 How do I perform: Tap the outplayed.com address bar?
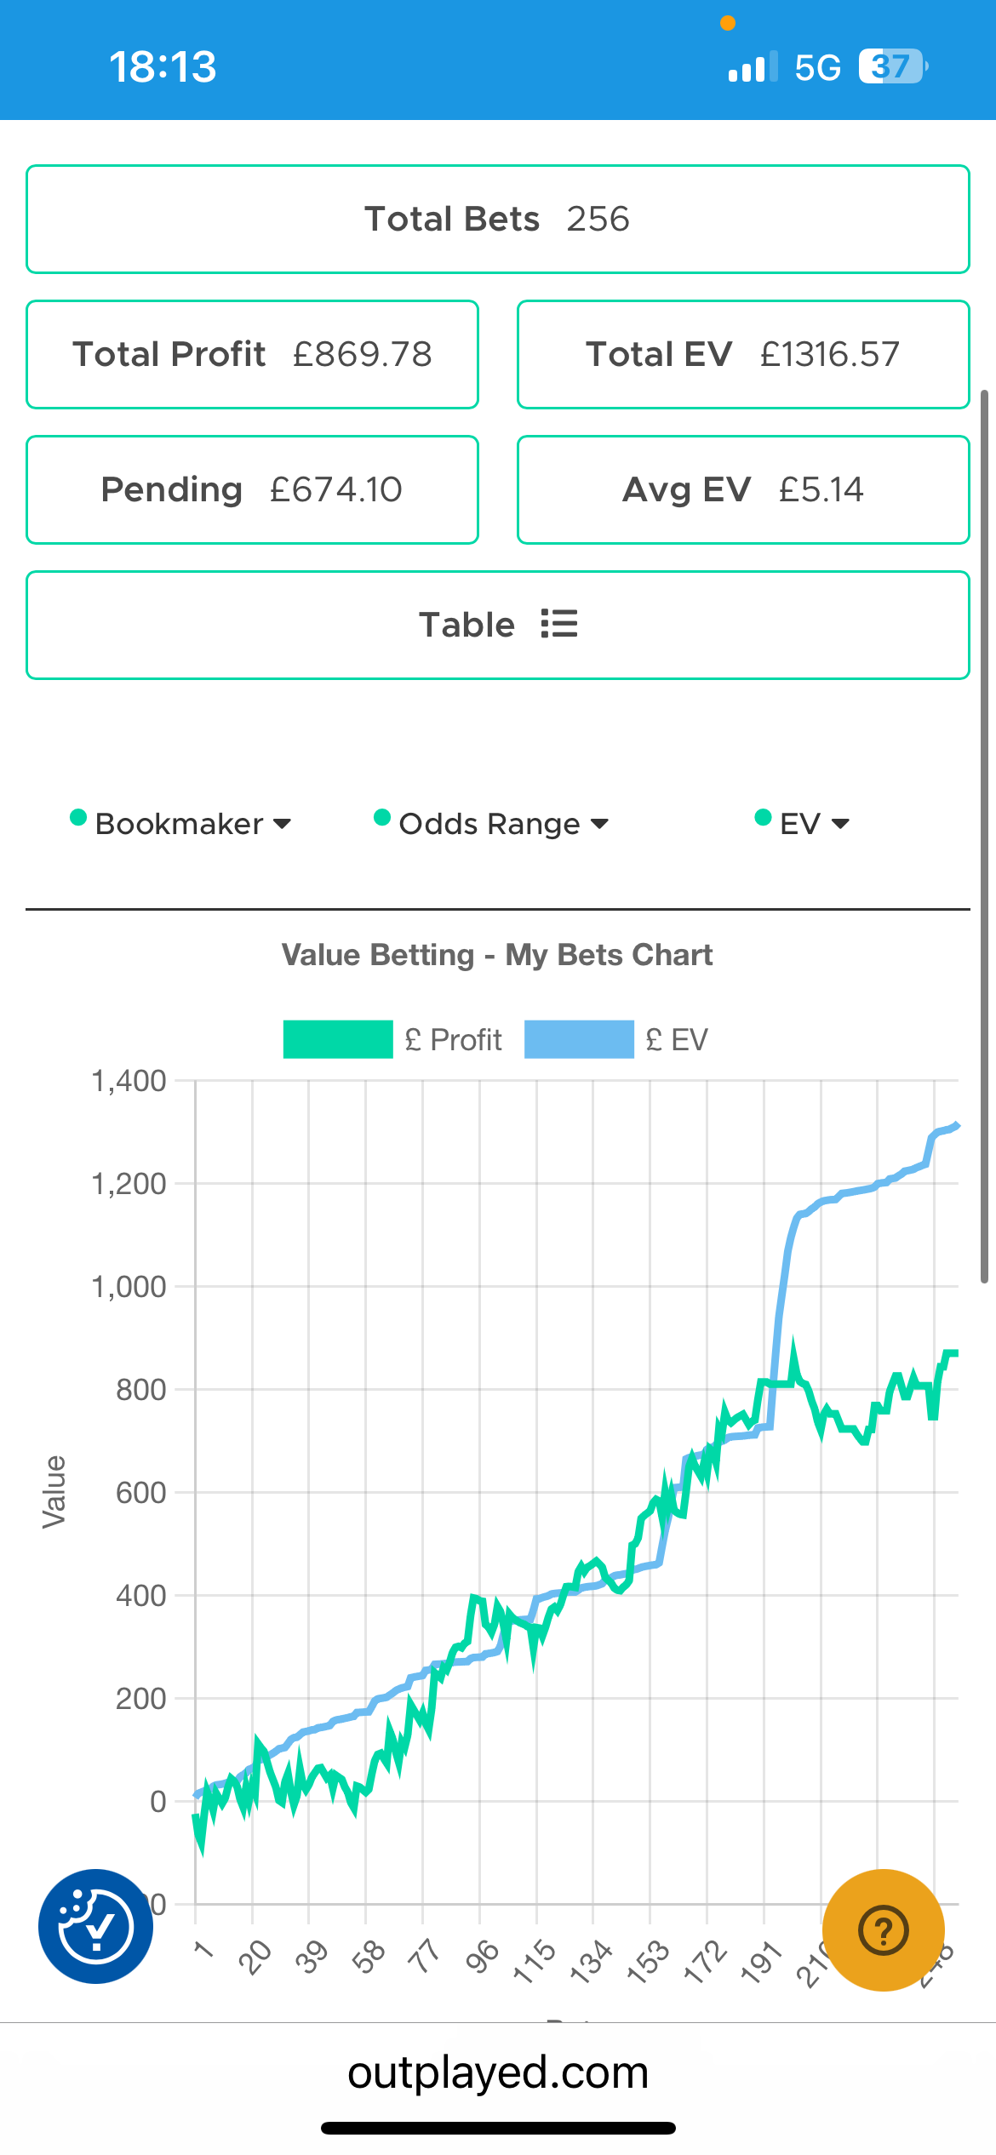pos(498,2072)
